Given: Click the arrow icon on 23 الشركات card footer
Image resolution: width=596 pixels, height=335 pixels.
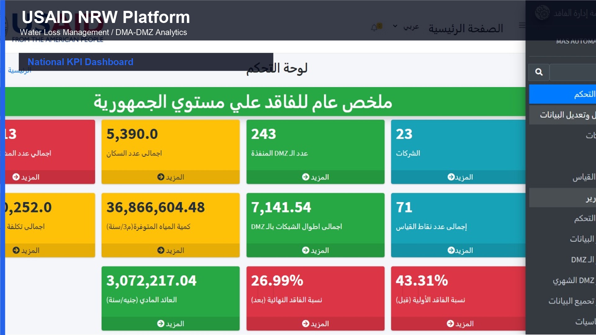Looking at the screenshot, I should [451, 177].
